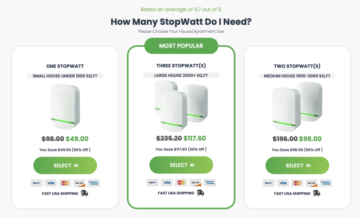Click the Most Popular badge
This screenshot has height=217, width=360.
pos(181,46)
